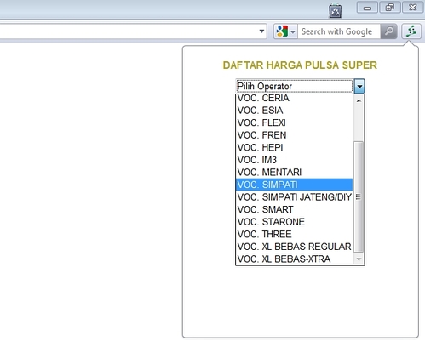Image resolution: width=425 pixels, height=347 pixels.
Task: Close the browser window
Action: [x=413, y=8]
